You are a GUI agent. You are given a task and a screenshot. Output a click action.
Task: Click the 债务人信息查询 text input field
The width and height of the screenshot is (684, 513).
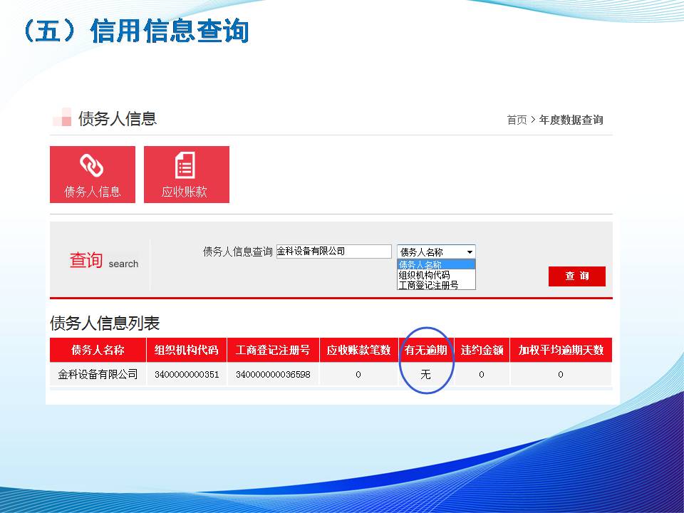[333, 252]
